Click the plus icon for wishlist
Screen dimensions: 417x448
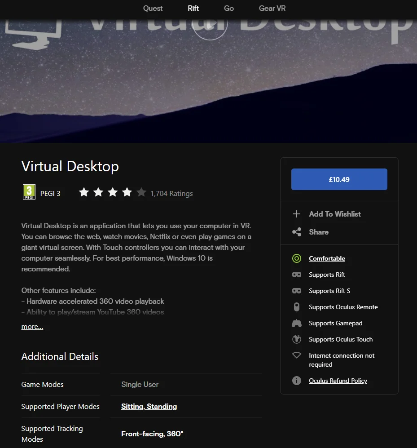click(297, 214)
